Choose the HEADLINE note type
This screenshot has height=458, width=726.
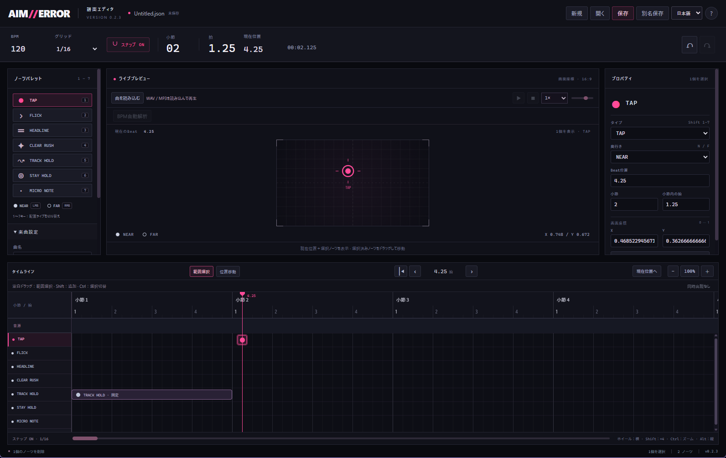(x=52, y=130)
